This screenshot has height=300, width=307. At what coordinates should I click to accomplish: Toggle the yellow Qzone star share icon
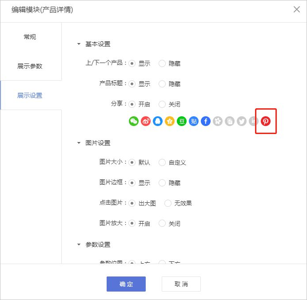[170, 121]
